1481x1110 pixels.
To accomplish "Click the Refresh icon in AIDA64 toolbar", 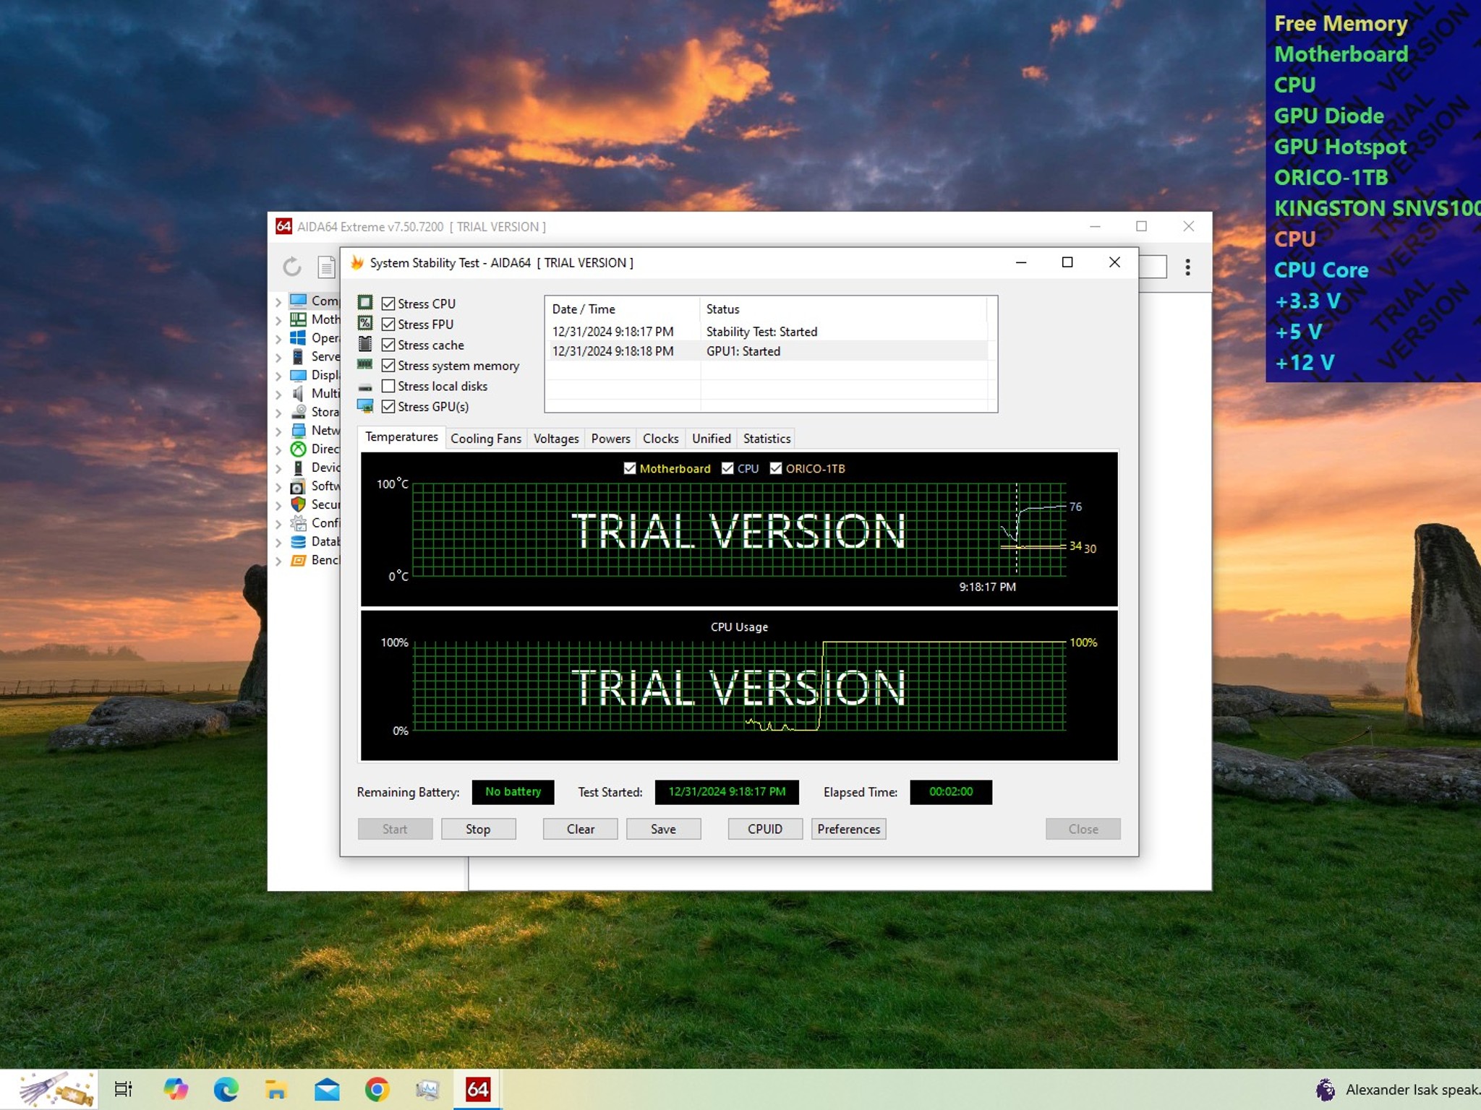I will point(292,267).
